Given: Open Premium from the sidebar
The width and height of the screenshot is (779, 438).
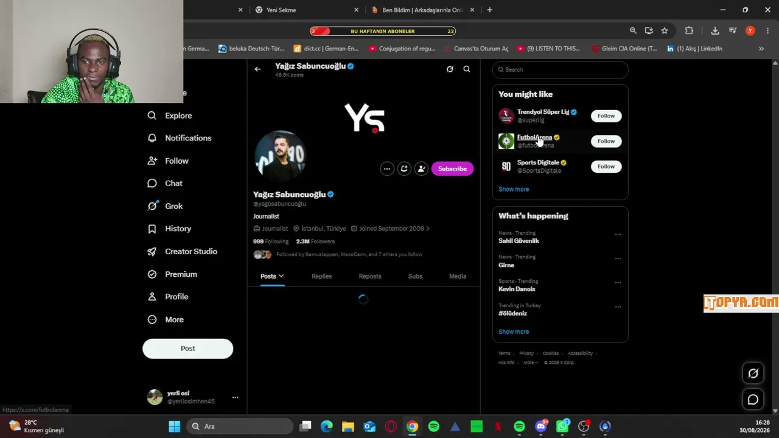Looking at the screenshot, I should pos(172,274).
